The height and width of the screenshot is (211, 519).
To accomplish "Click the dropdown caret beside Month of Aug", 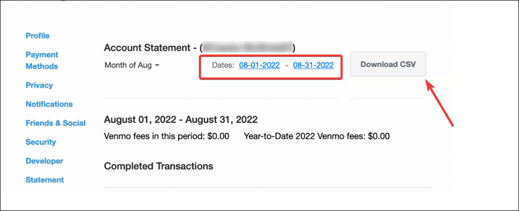I will 157,65.
